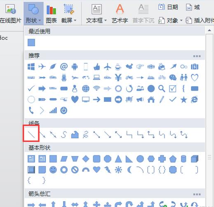
Task: Select the checked checkbox shape
Action: [x=173, y=89]
